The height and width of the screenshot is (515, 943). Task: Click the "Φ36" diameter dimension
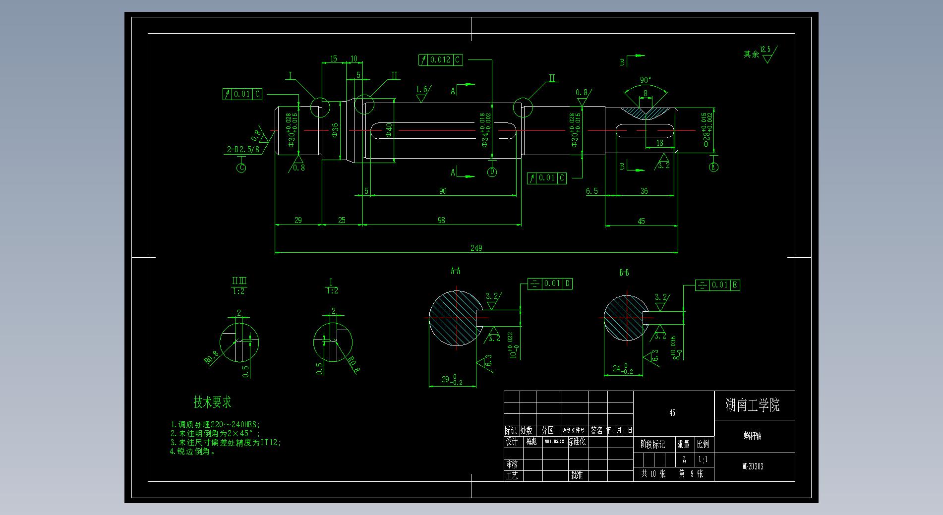[335, 130]
